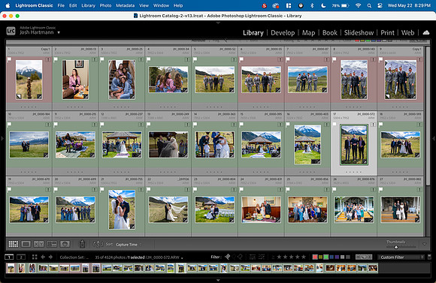Switch to the Print module
Image resolution: width=436 pixels, height=283 pixels.
tap(387, 33)
